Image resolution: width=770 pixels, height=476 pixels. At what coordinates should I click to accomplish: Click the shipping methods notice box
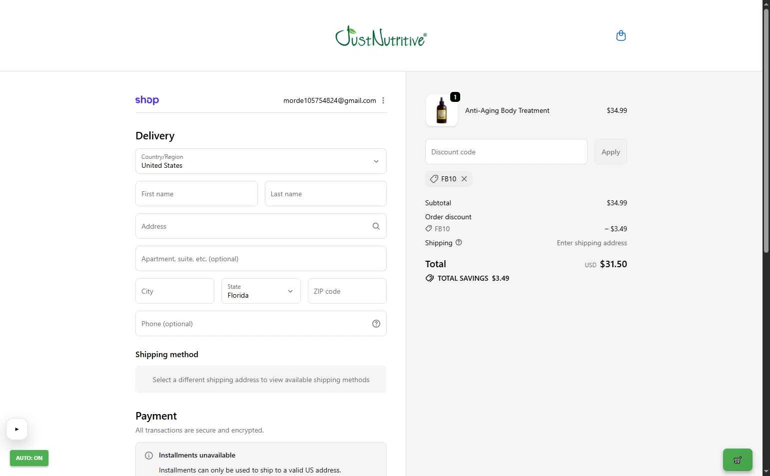261,380
